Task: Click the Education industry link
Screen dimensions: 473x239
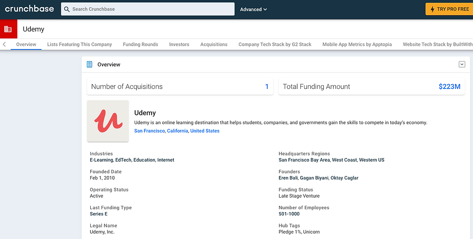Action: [144, 160]
